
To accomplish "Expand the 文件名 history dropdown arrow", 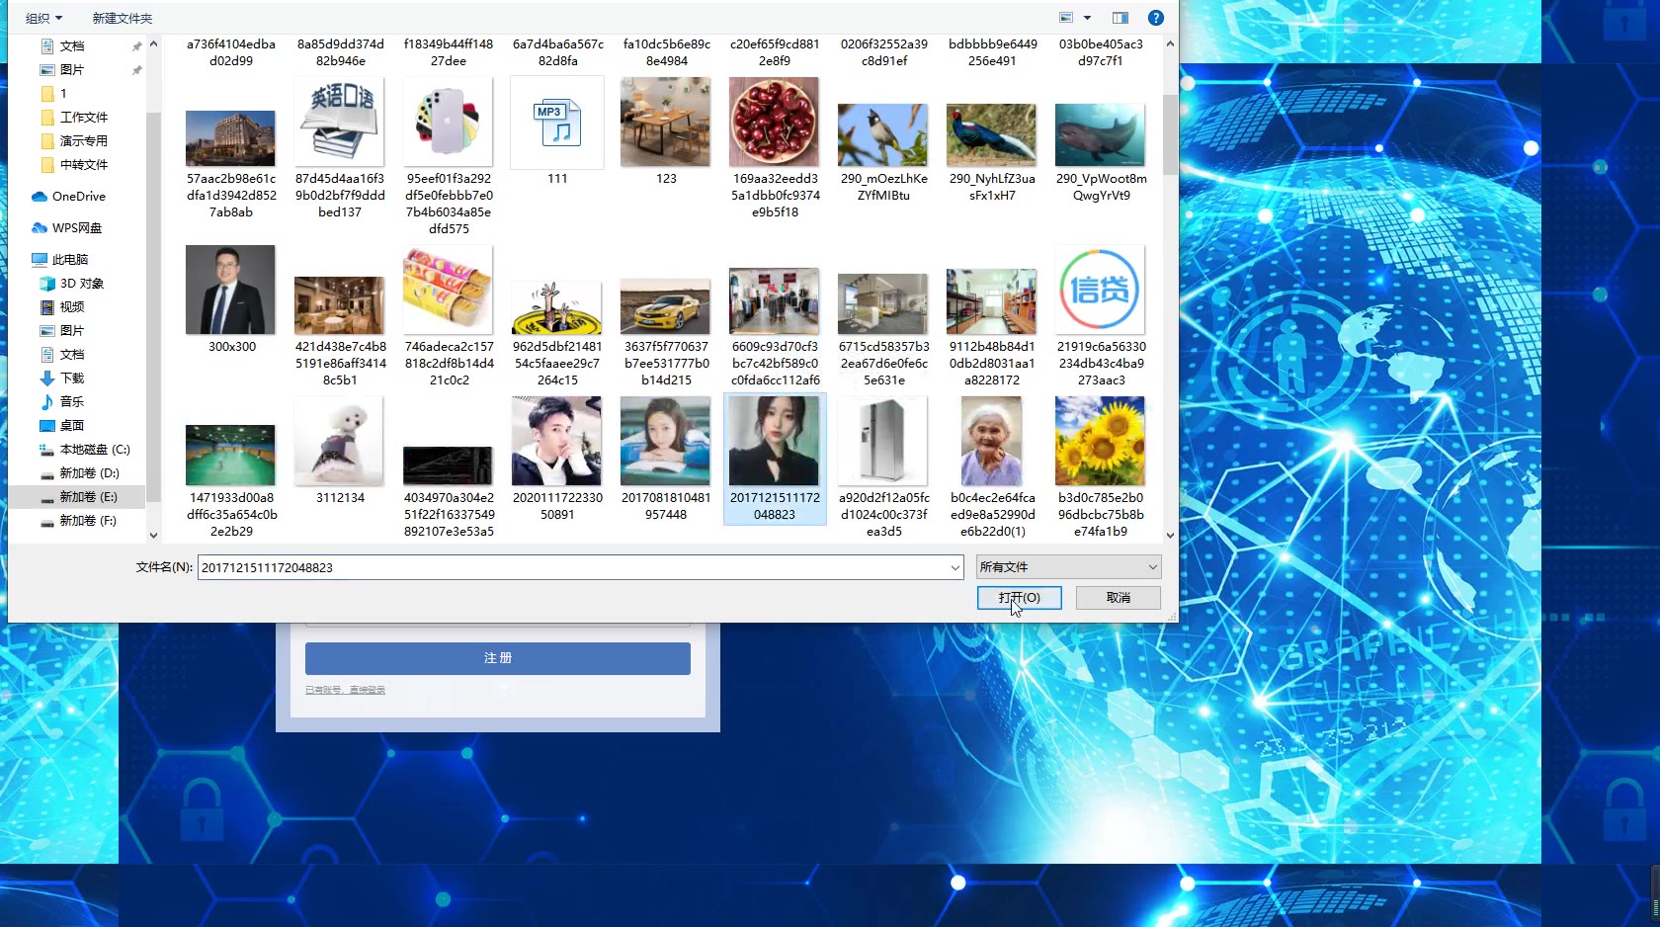I will pos(954,567).
